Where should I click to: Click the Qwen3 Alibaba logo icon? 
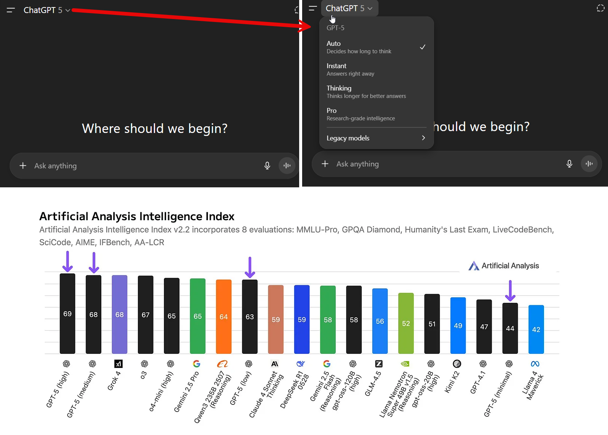point(222,364)
